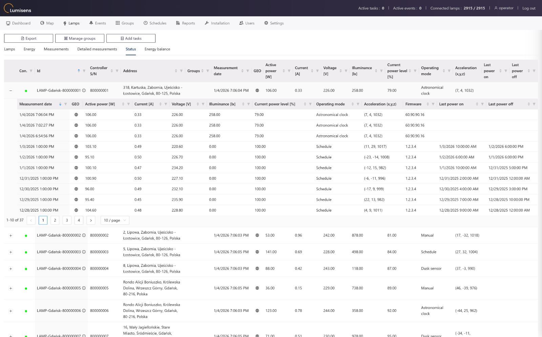
Task: Switch to the Detailed measurements tab
Action: 97,49
